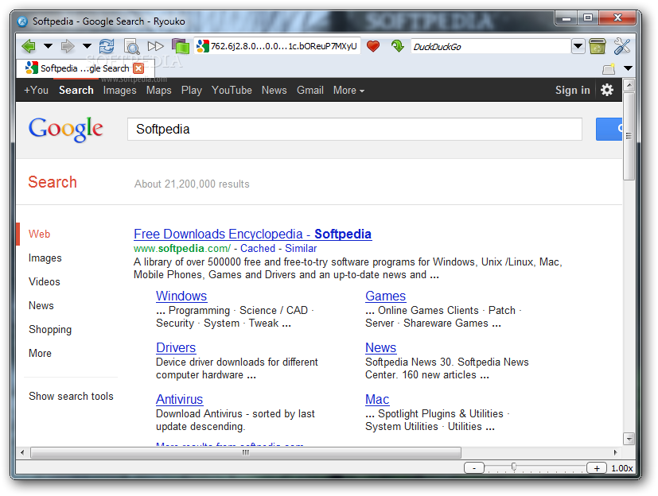Screen dimensions: 658x496
Task: Expand the search engine dropdown arrow
Action: tap(578, 46)
